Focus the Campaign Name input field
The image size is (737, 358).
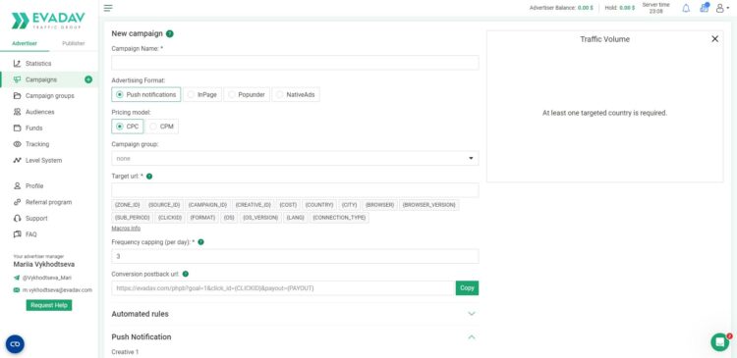tap(295, 63)
